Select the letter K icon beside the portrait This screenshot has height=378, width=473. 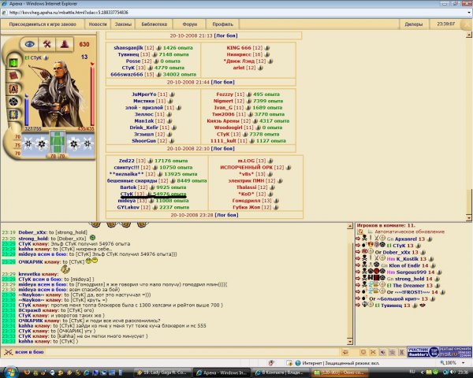click(13, 114)
